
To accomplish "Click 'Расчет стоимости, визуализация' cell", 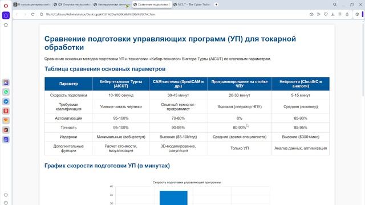I will [121, 148].
